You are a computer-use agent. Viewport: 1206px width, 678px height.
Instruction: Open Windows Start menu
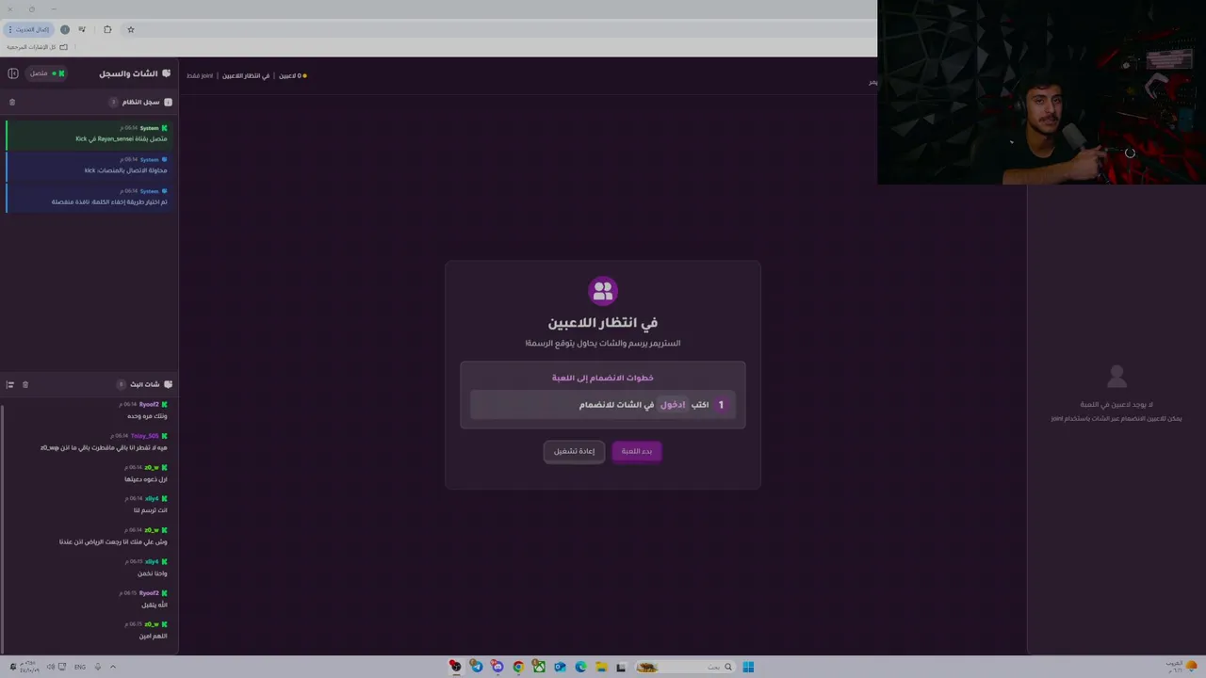[x=748, y=667]
